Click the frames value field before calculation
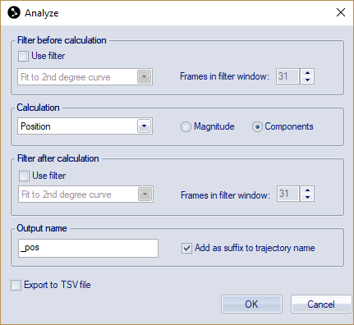The image size is (354, 325). click(x=287, y=76)
